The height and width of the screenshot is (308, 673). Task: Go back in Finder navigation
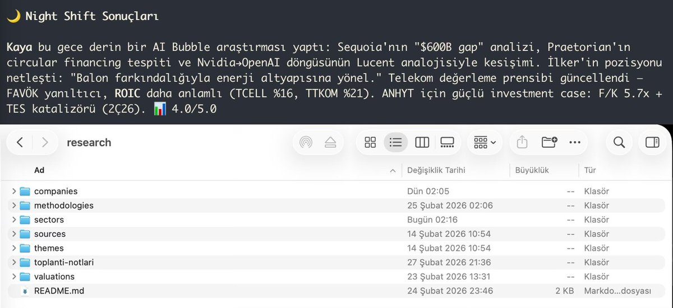point(20,142)
